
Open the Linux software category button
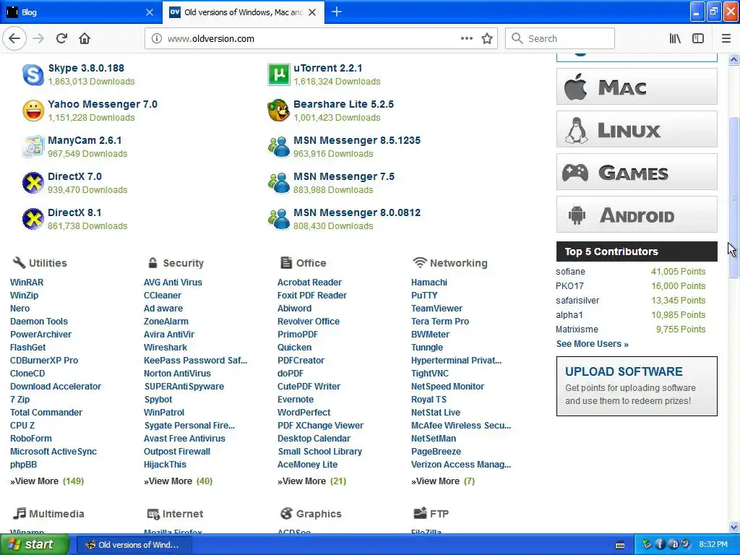(x=637, y=129)
